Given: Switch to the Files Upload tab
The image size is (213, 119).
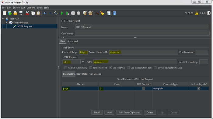Looking at the screenshot, I should (95, 74).
